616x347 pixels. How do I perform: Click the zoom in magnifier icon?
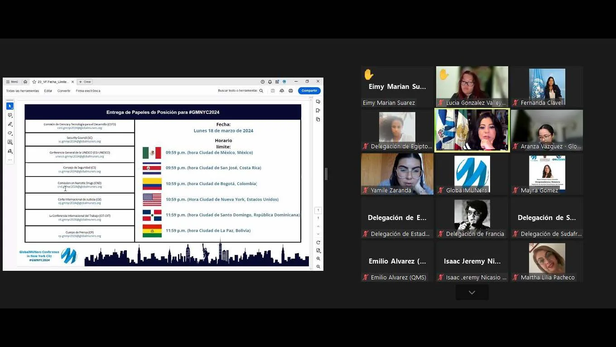[x=318, y=259]
